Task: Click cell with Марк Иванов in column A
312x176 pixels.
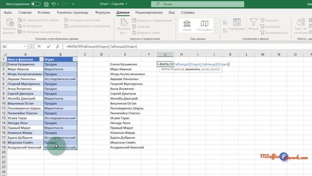Action: [25, 69]
